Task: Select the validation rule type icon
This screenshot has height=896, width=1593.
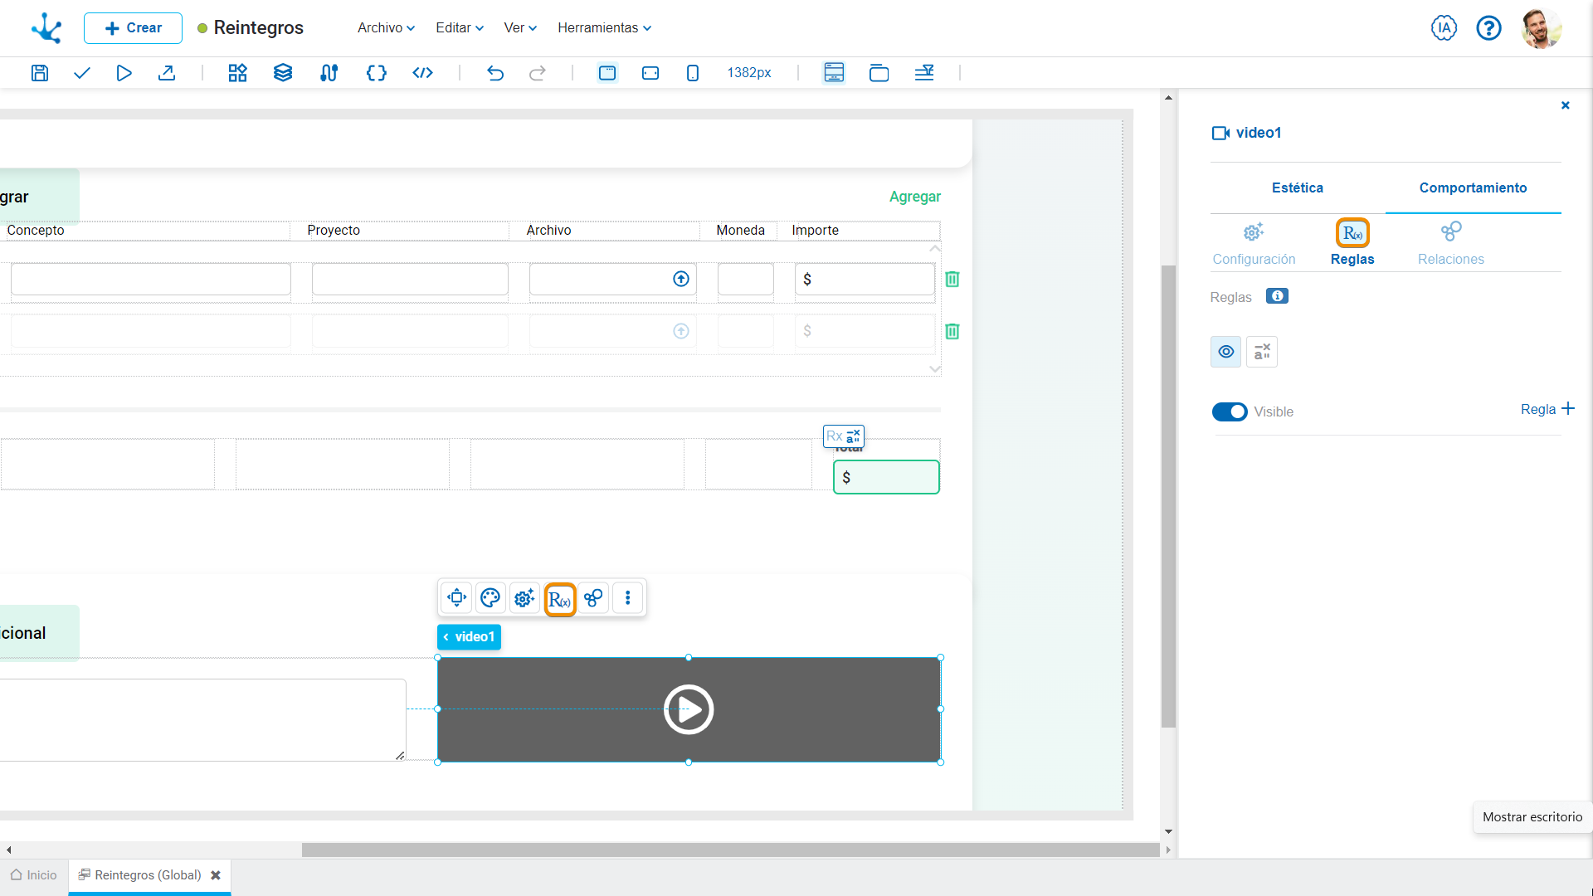Action: (x=1262, y=352)
